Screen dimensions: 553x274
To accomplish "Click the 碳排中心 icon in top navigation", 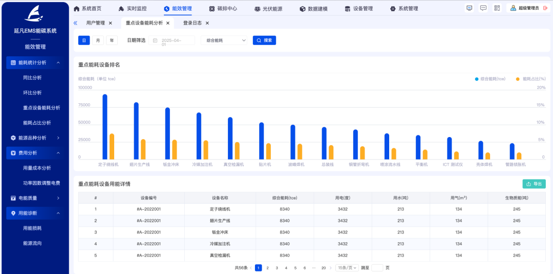I will 212,9.
